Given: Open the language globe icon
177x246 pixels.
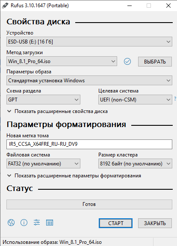Looking at the screenshot, I should [x=11, y=223].
